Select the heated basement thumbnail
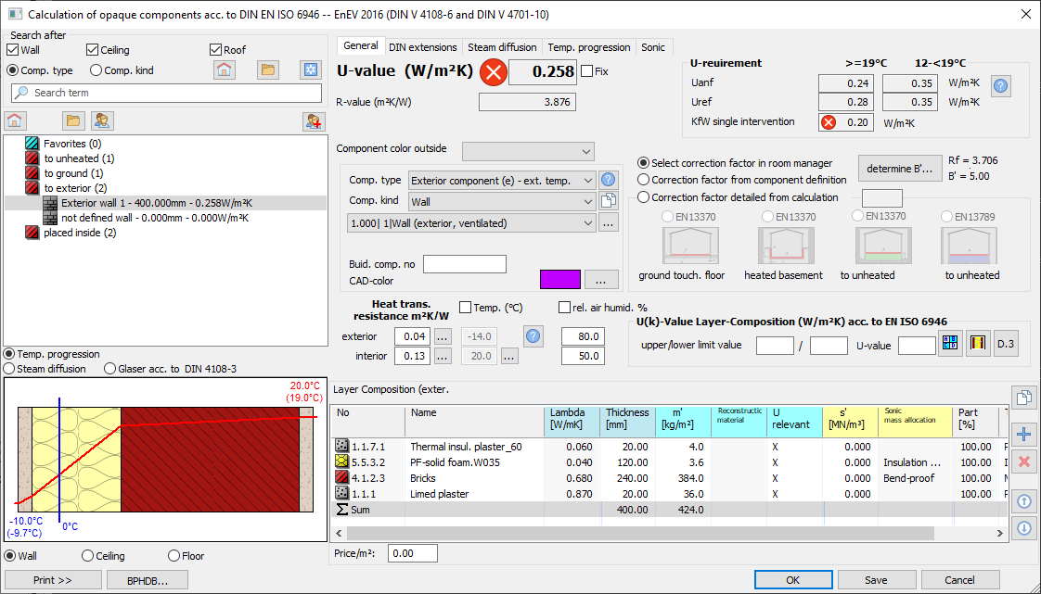The height and width of the screenshot is (594, 1041). [786, 246]
